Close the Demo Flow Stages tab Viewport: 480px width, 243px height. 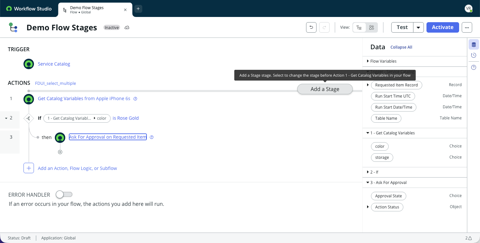125,10
